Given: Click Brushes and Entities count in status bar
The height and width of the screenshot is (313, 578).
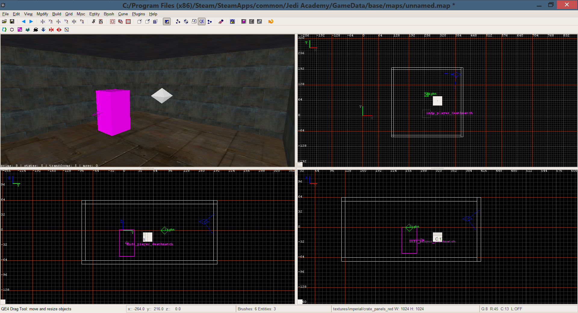Looking at the screenshot, I should [x=257, y=309].
